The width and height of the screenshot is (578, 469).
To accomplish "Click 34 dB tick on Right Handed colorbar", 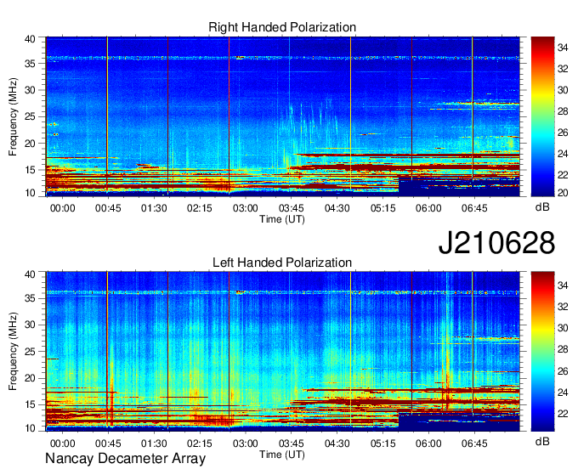I will pos(563,48).
